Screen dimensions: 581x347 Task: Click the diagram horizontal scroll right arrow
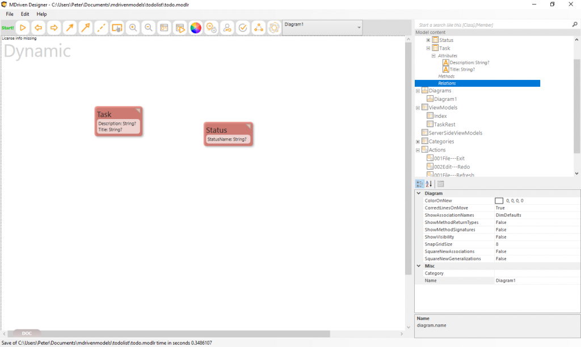[402, 333]
